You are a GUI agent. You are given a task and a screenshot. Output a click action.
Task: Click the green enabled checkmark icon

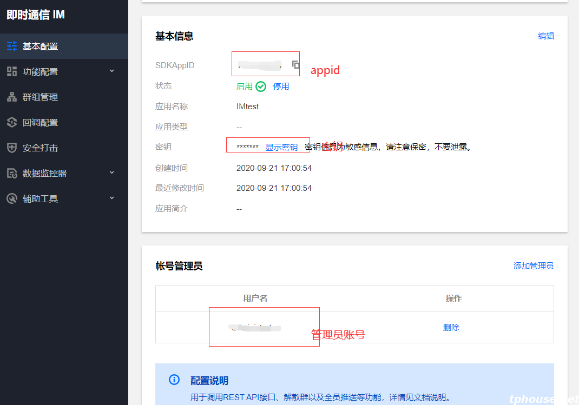coord(261,87)
